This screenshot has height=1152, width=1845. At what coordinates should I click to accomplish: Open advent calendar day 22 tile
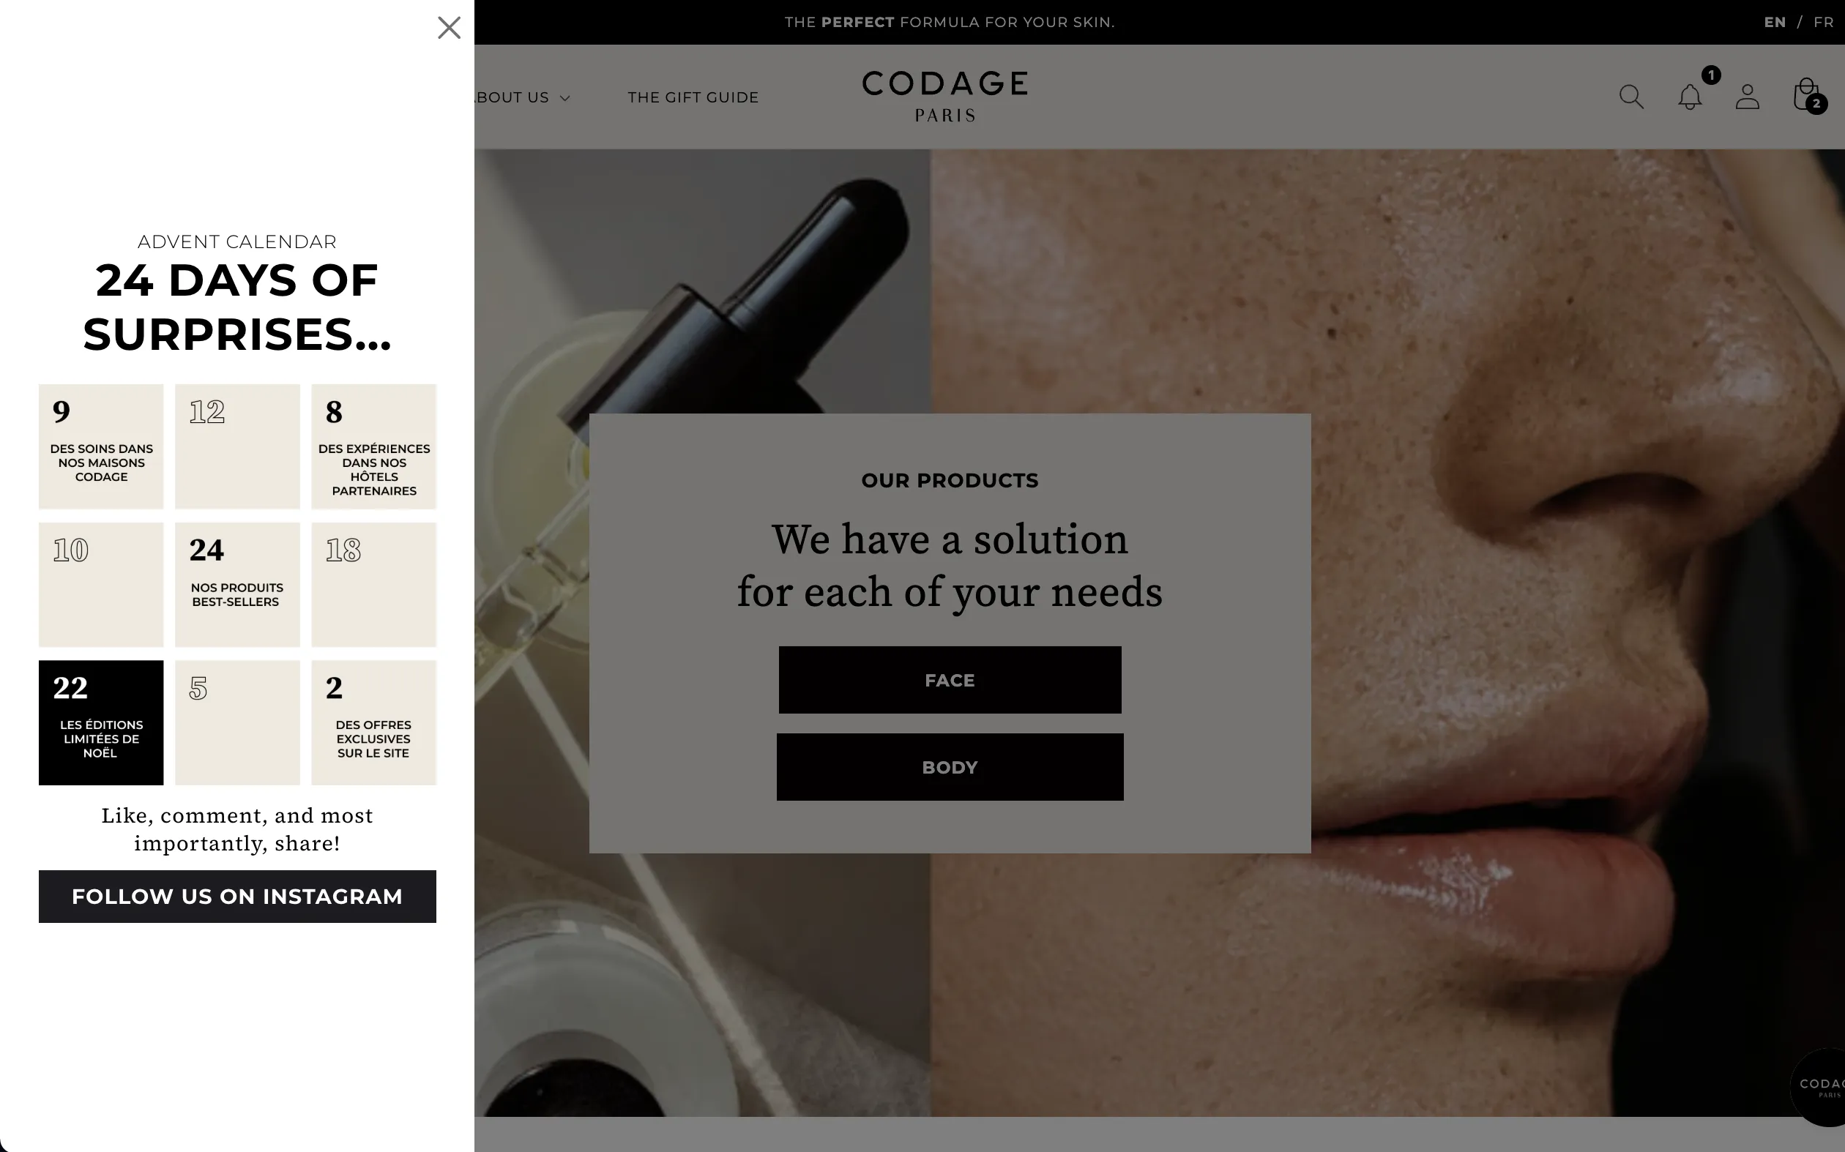(x=100, y=722)
